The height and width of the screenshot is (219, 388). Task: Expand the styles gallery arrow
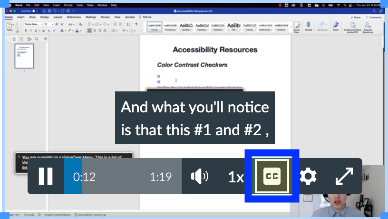(x=291, y=27)
